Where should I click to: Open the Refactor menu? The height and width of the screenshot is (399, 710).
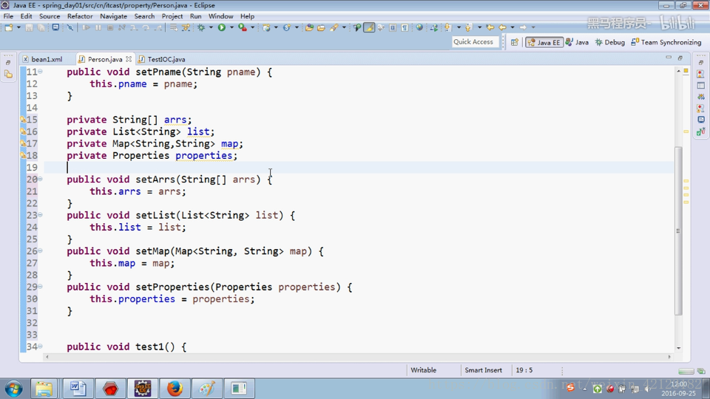80,16
